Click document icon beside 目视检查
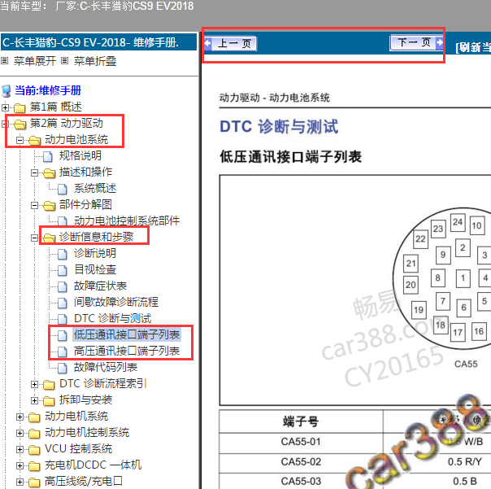The width and height of the screenshot is (491, 489). tap(63, 270)
